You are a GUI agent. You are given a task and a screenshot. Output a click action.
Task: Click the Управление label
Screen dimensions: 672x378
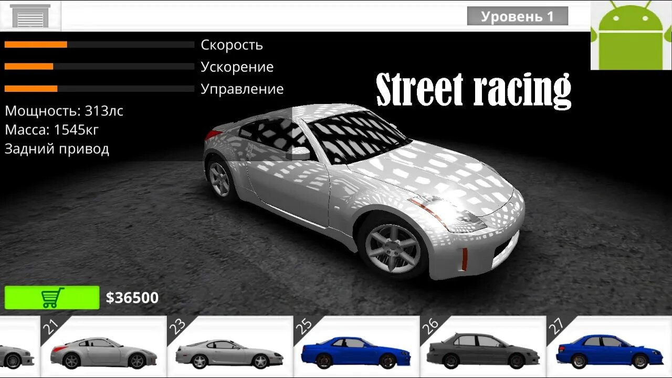coord(243,89)
